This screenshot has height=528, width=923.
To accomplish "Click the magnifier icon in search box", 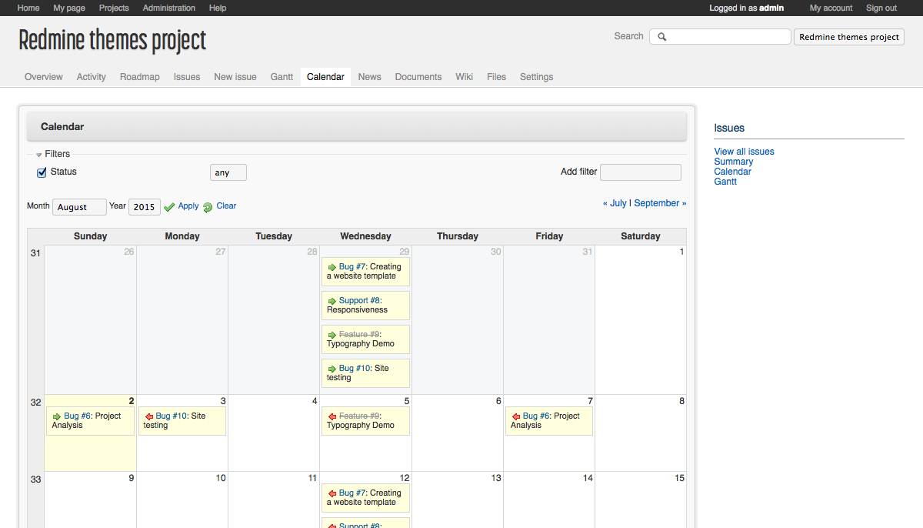I will 661,37.
